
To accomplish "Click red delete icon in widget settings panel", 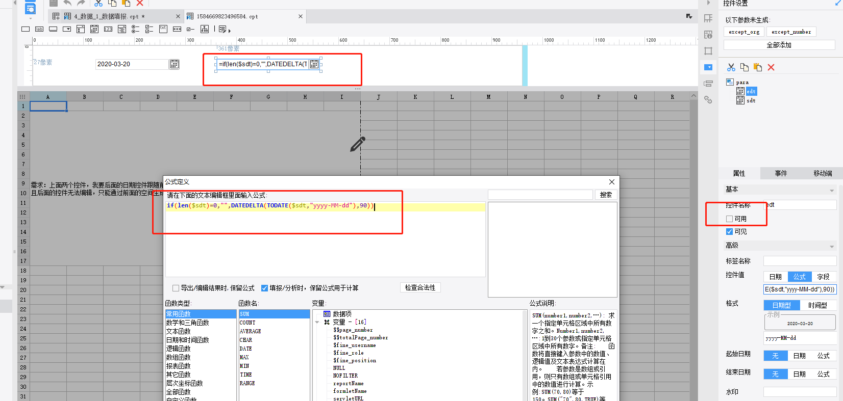I will pyautogui.click(x=771, y=67).
